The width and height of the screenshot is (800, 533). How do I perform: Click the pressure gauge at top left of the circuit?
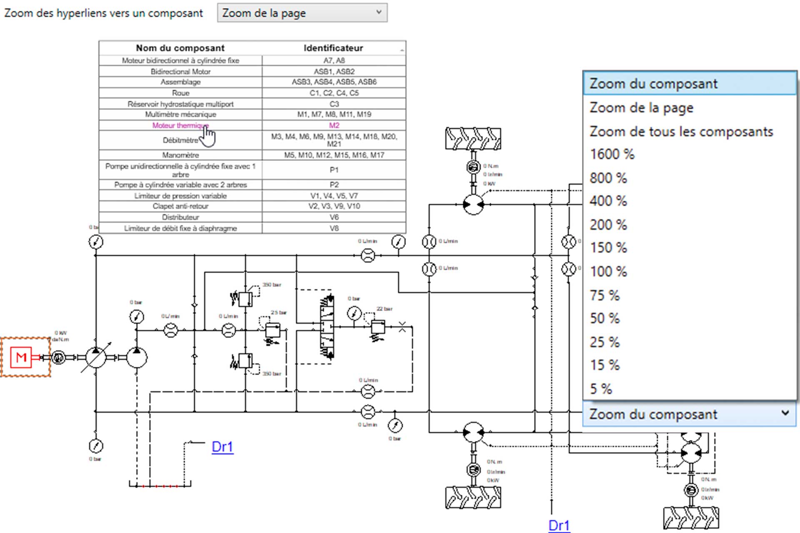(x=96, y=242)
